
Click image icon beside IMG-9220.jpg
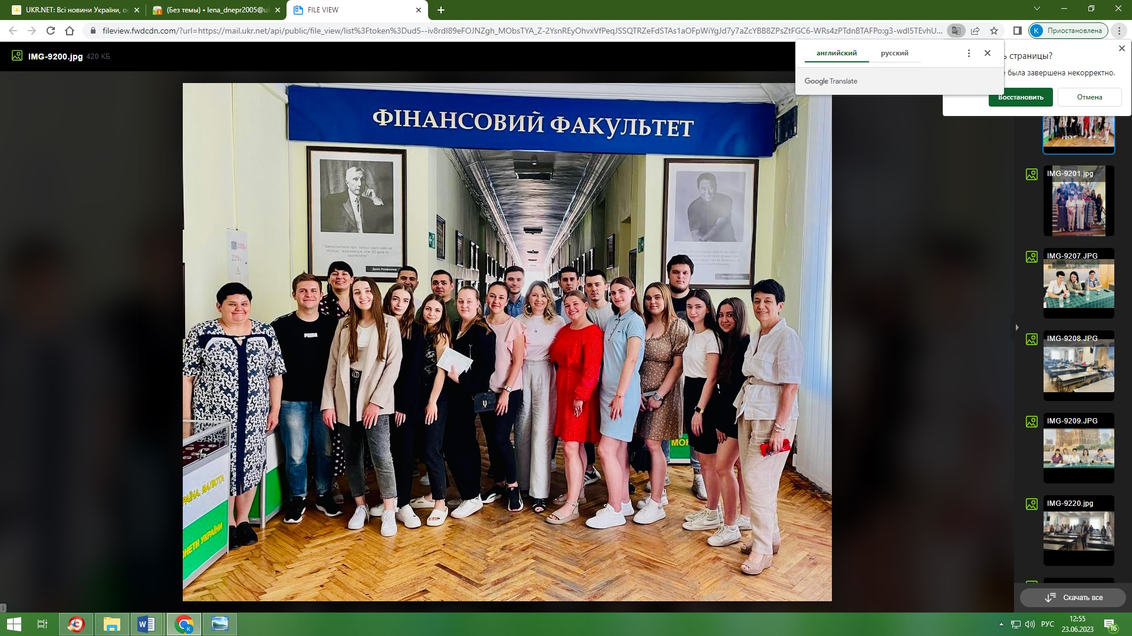click(x=1032, y=504)
